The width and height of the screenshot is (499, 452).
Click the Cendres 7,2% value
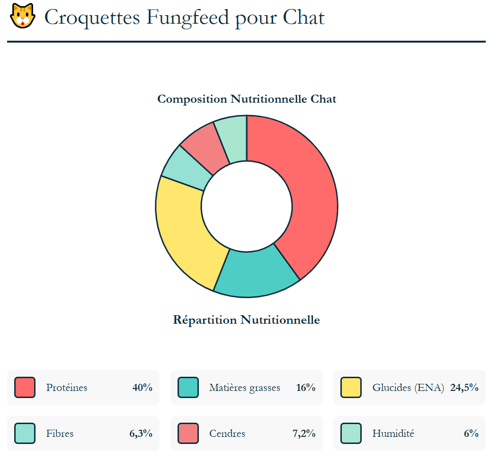(x=304, y=434)
